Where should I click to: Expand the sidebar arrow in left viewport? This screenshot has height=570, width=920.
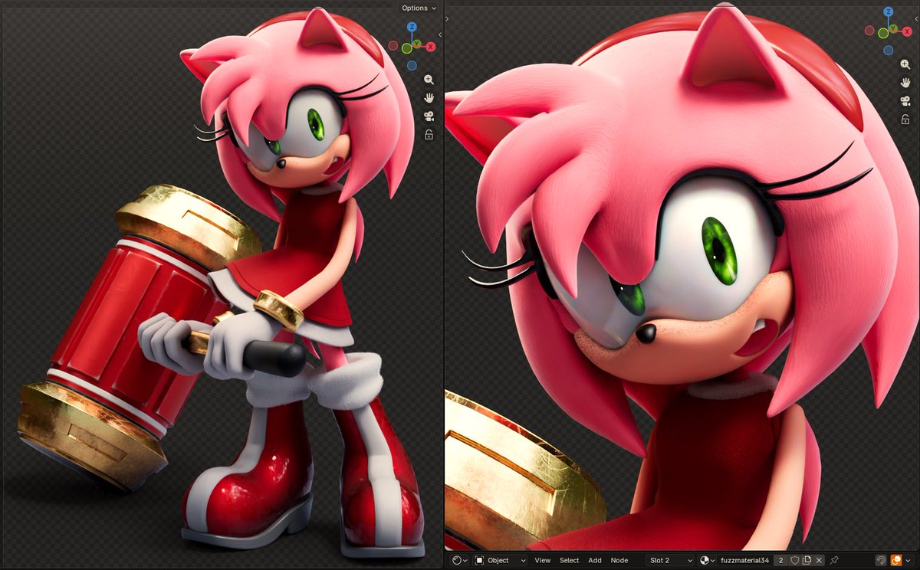tap(440, 34)
